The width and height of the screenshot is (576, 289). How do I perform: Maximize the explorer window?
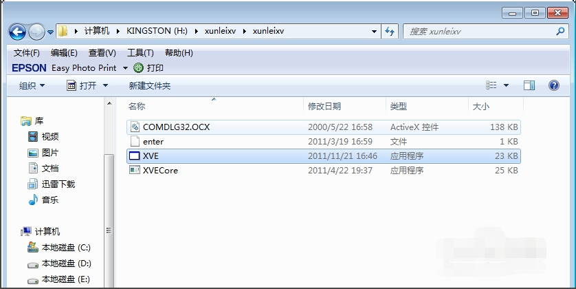point(535,13)
